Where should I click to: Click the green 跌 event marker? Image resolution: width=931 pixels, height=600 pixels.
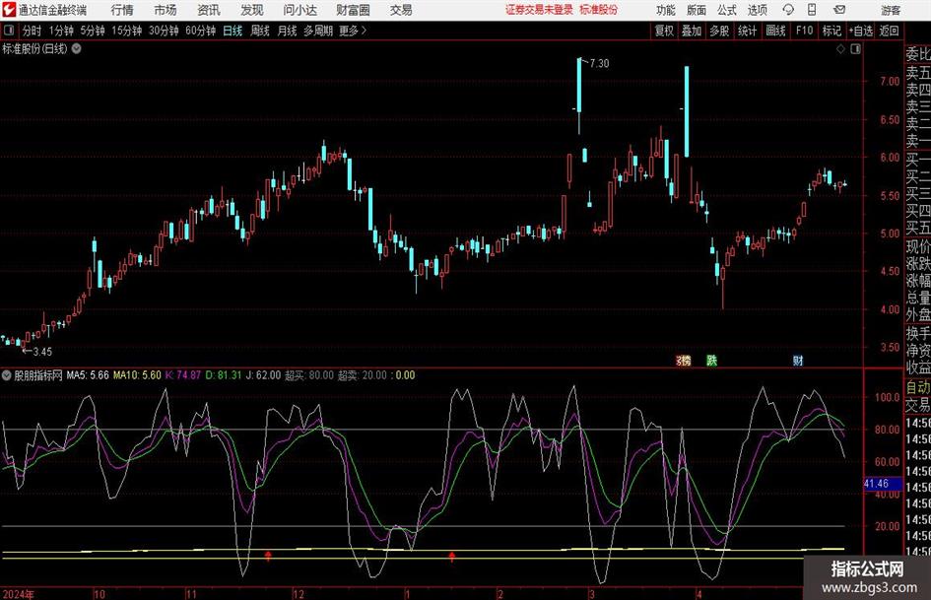point(712,360)
